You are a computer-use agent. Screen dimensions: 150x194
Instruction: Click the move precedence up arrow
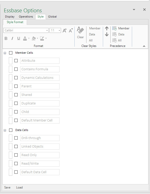(x=107, y=28)
